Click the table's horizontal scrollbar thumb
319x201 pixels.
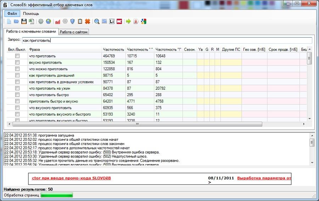pos(138,124)
